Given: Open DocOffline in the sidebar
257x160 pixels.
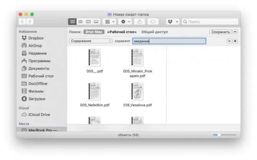Looking at the screenshot, I should (35, 84).
